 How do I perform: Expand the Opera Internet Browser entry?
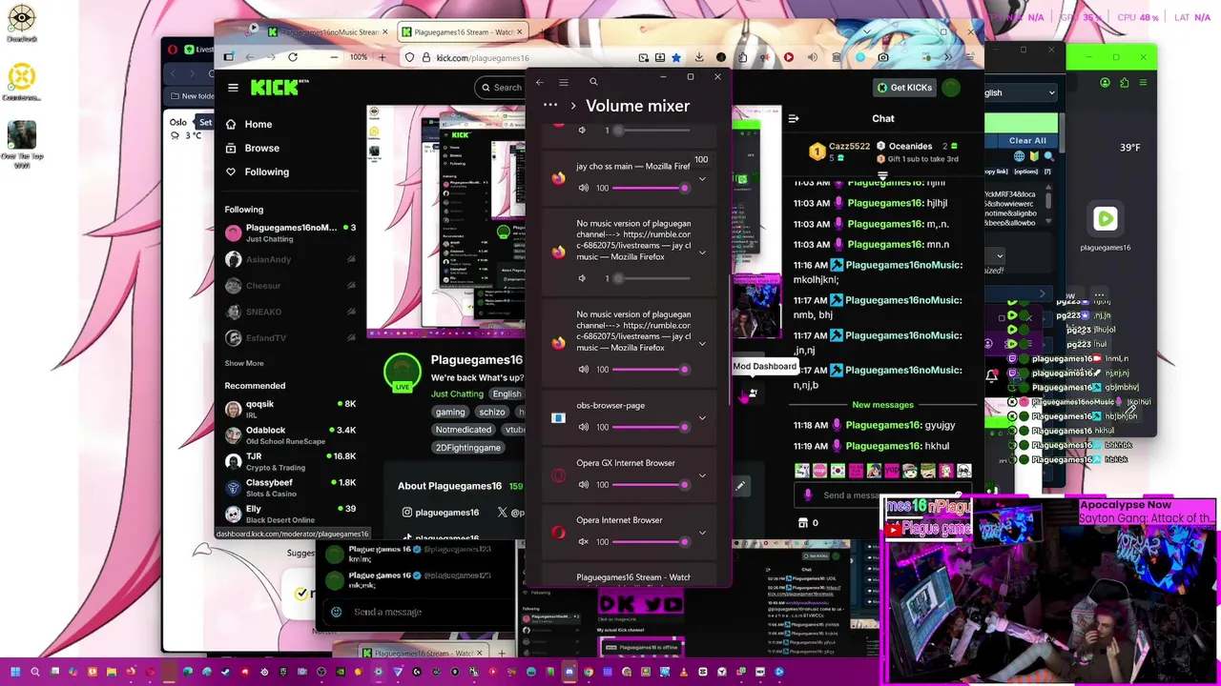tap(702, 533)
